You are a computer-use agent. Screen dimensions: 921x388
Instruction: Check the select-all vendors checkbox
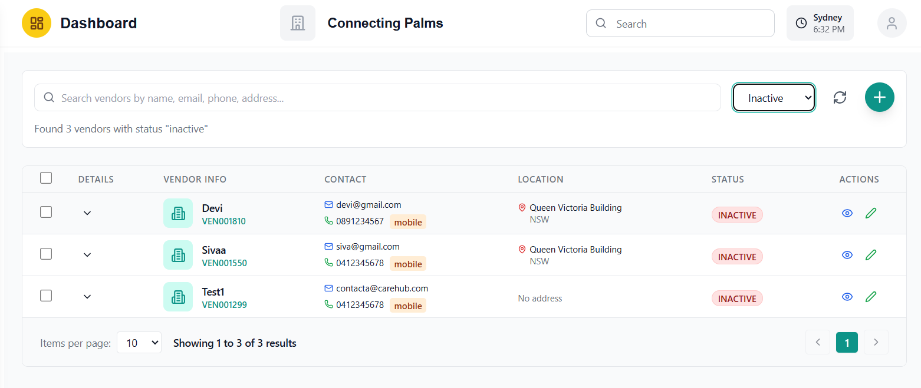45,178
